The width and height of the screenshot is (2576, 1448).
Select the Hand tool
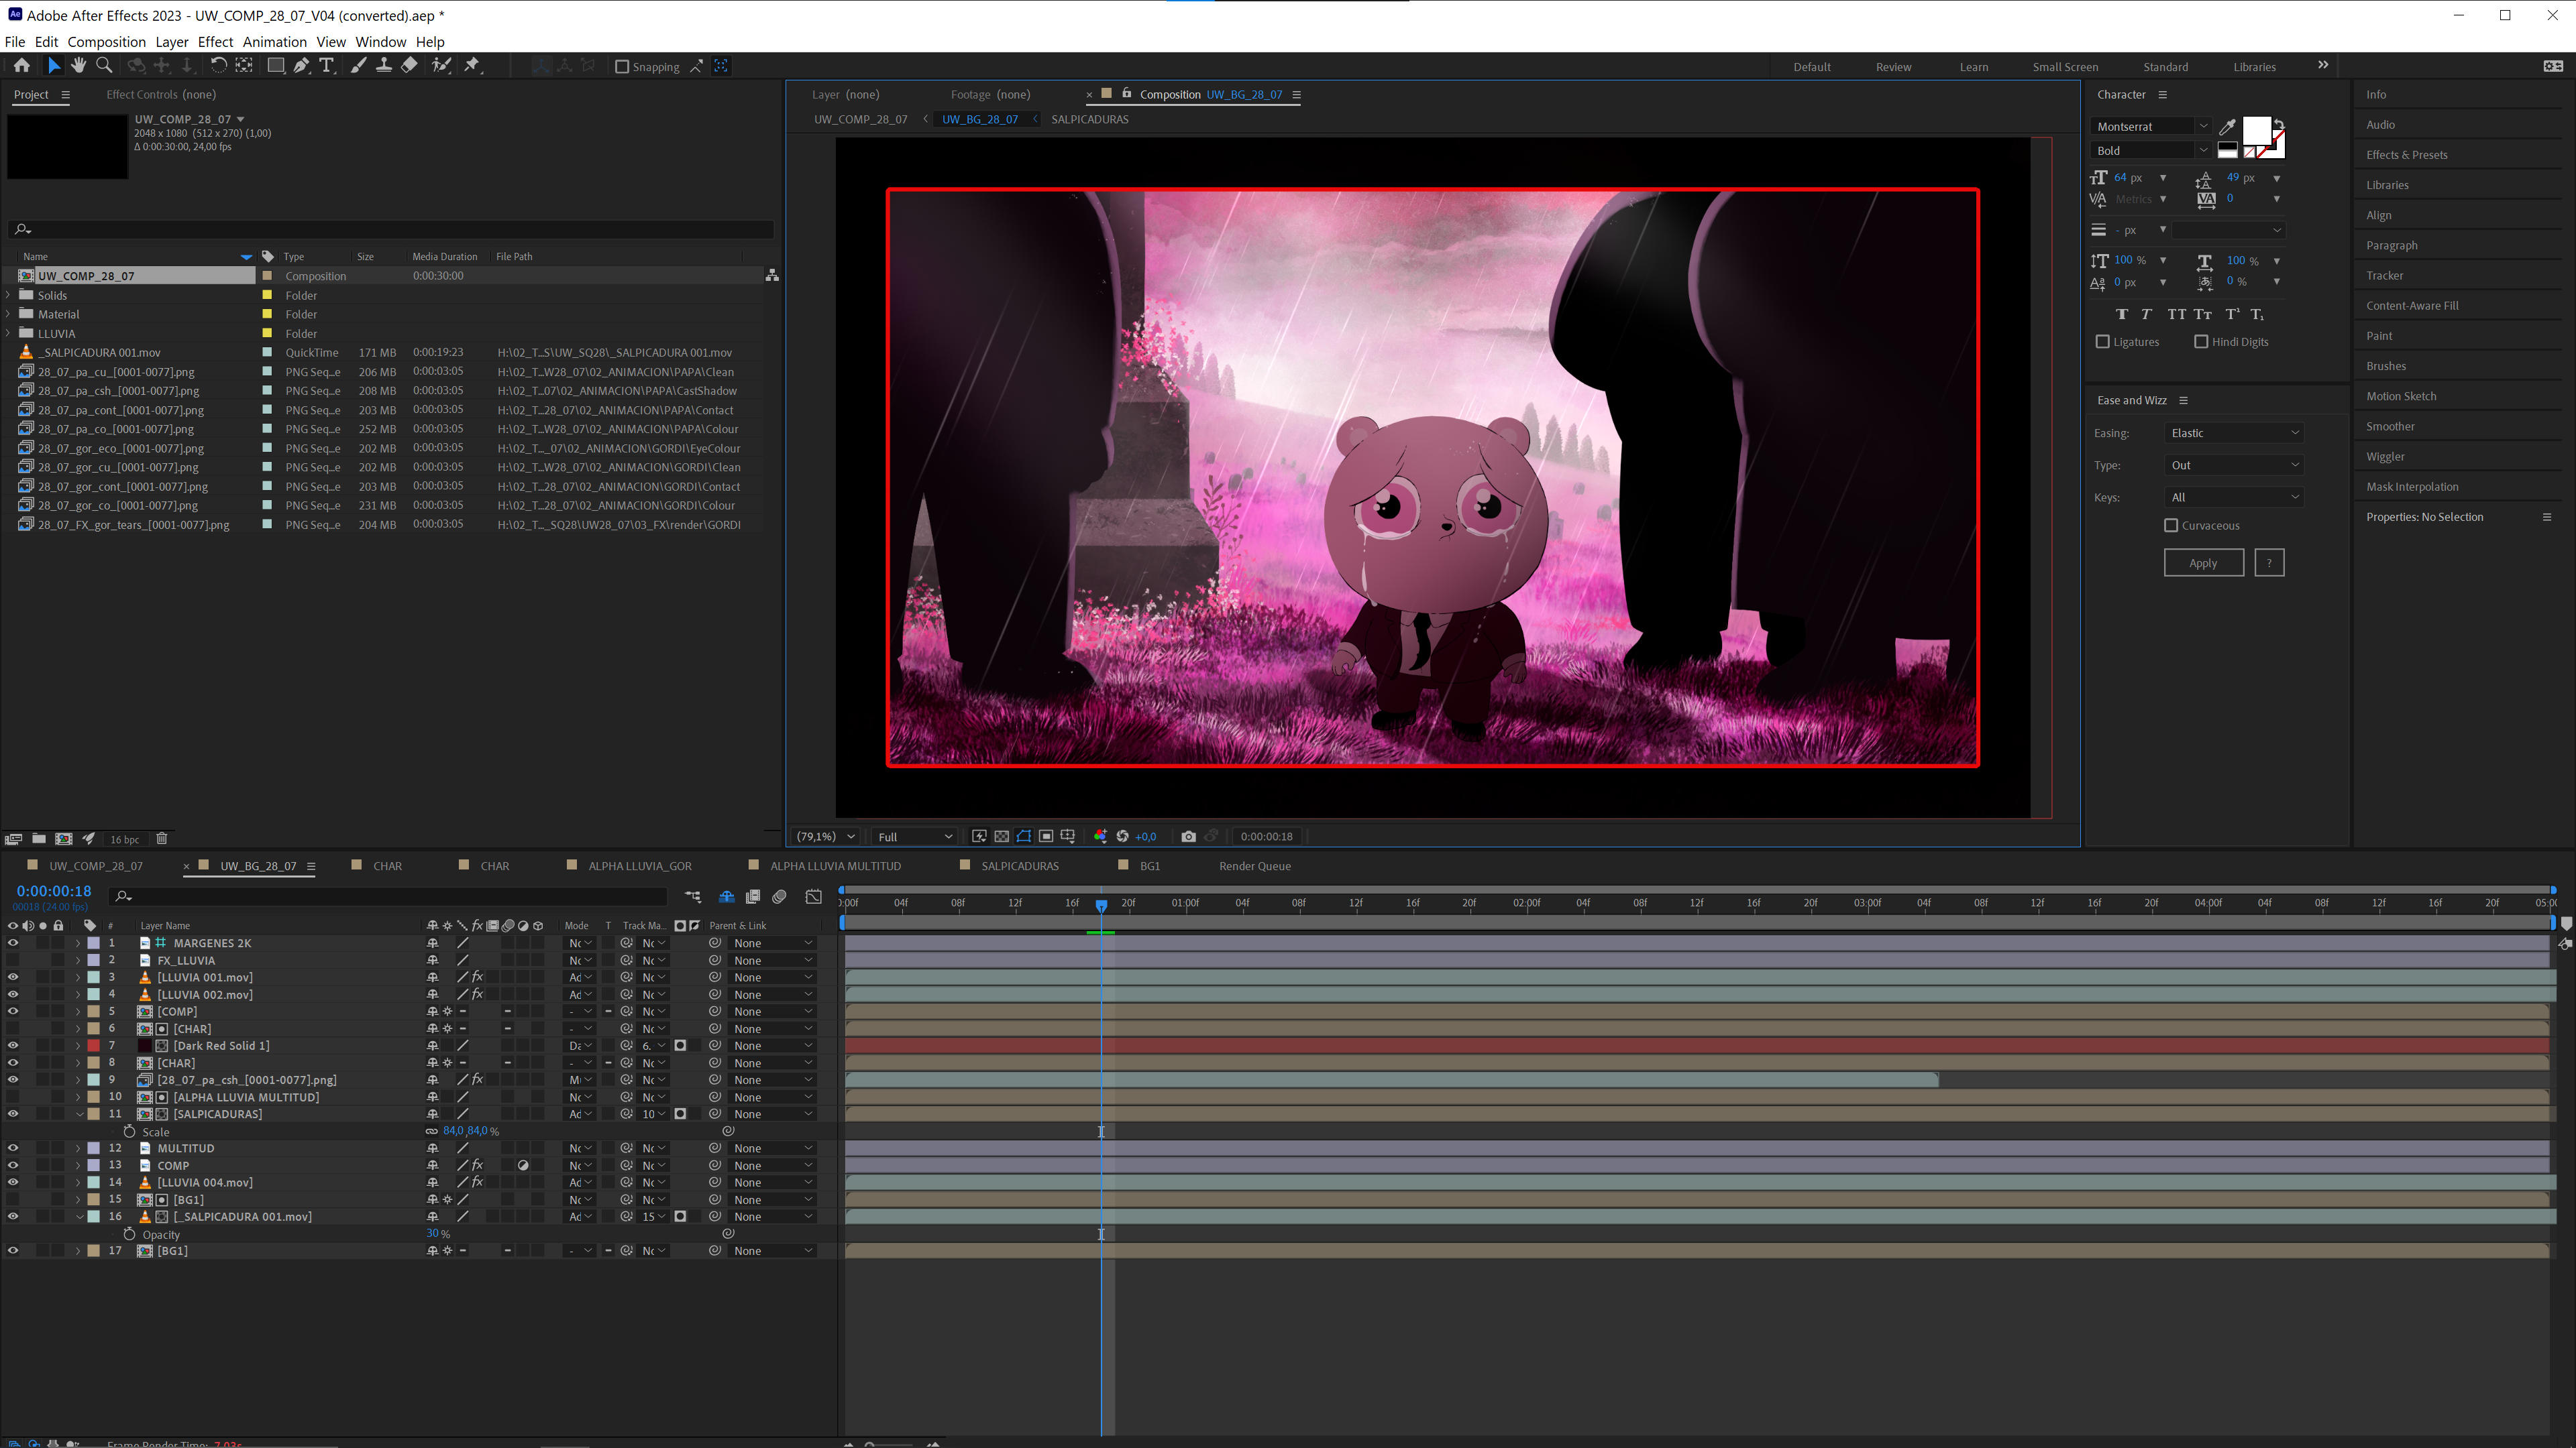click(x=78, y=66)
